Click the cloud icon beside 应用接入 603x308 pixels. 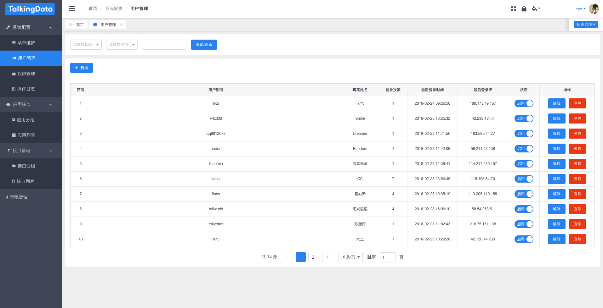click(x=9, y=104)
